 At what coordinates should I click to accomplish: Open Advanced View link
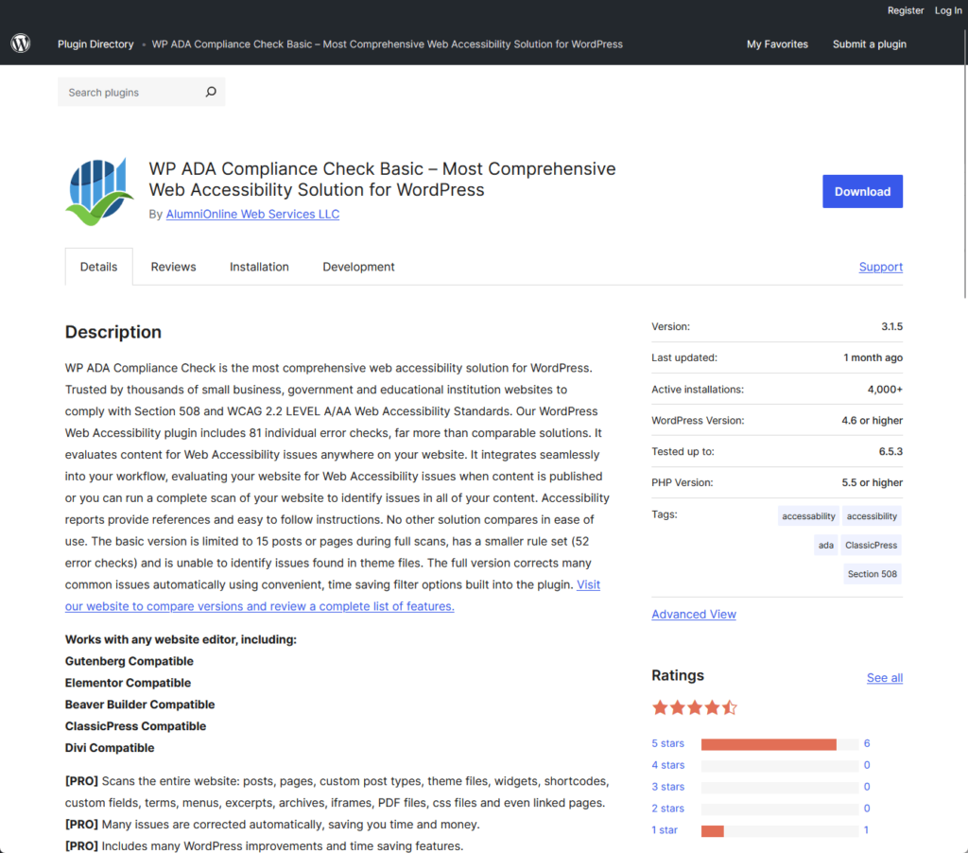click(x=694, y=614)
